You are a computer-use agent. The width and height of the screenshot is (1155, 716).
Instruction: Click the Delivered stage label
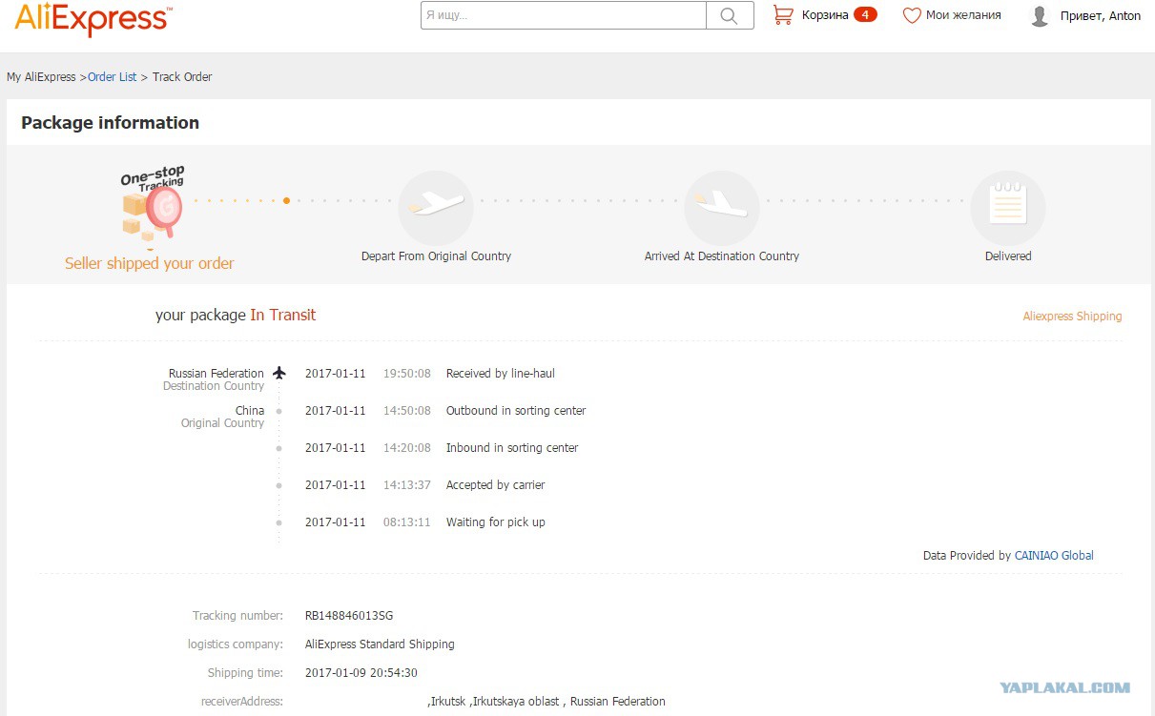coord(1008,256)
